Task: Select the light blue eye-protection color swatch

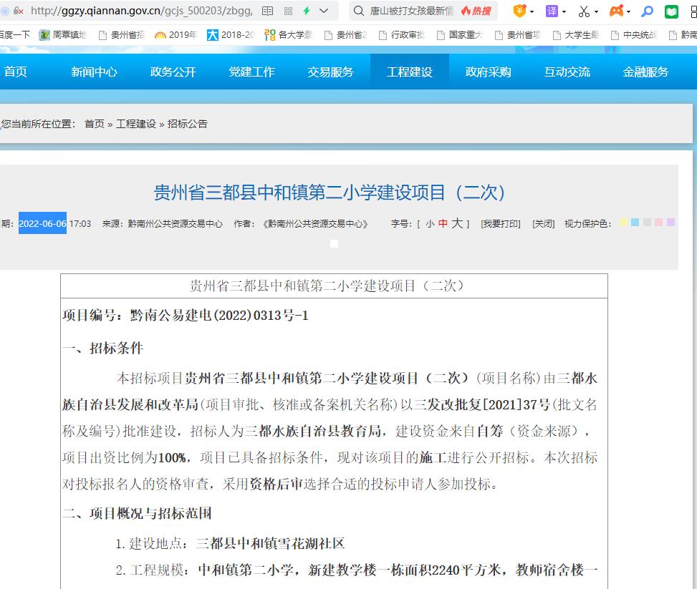Action: (635, 223)
